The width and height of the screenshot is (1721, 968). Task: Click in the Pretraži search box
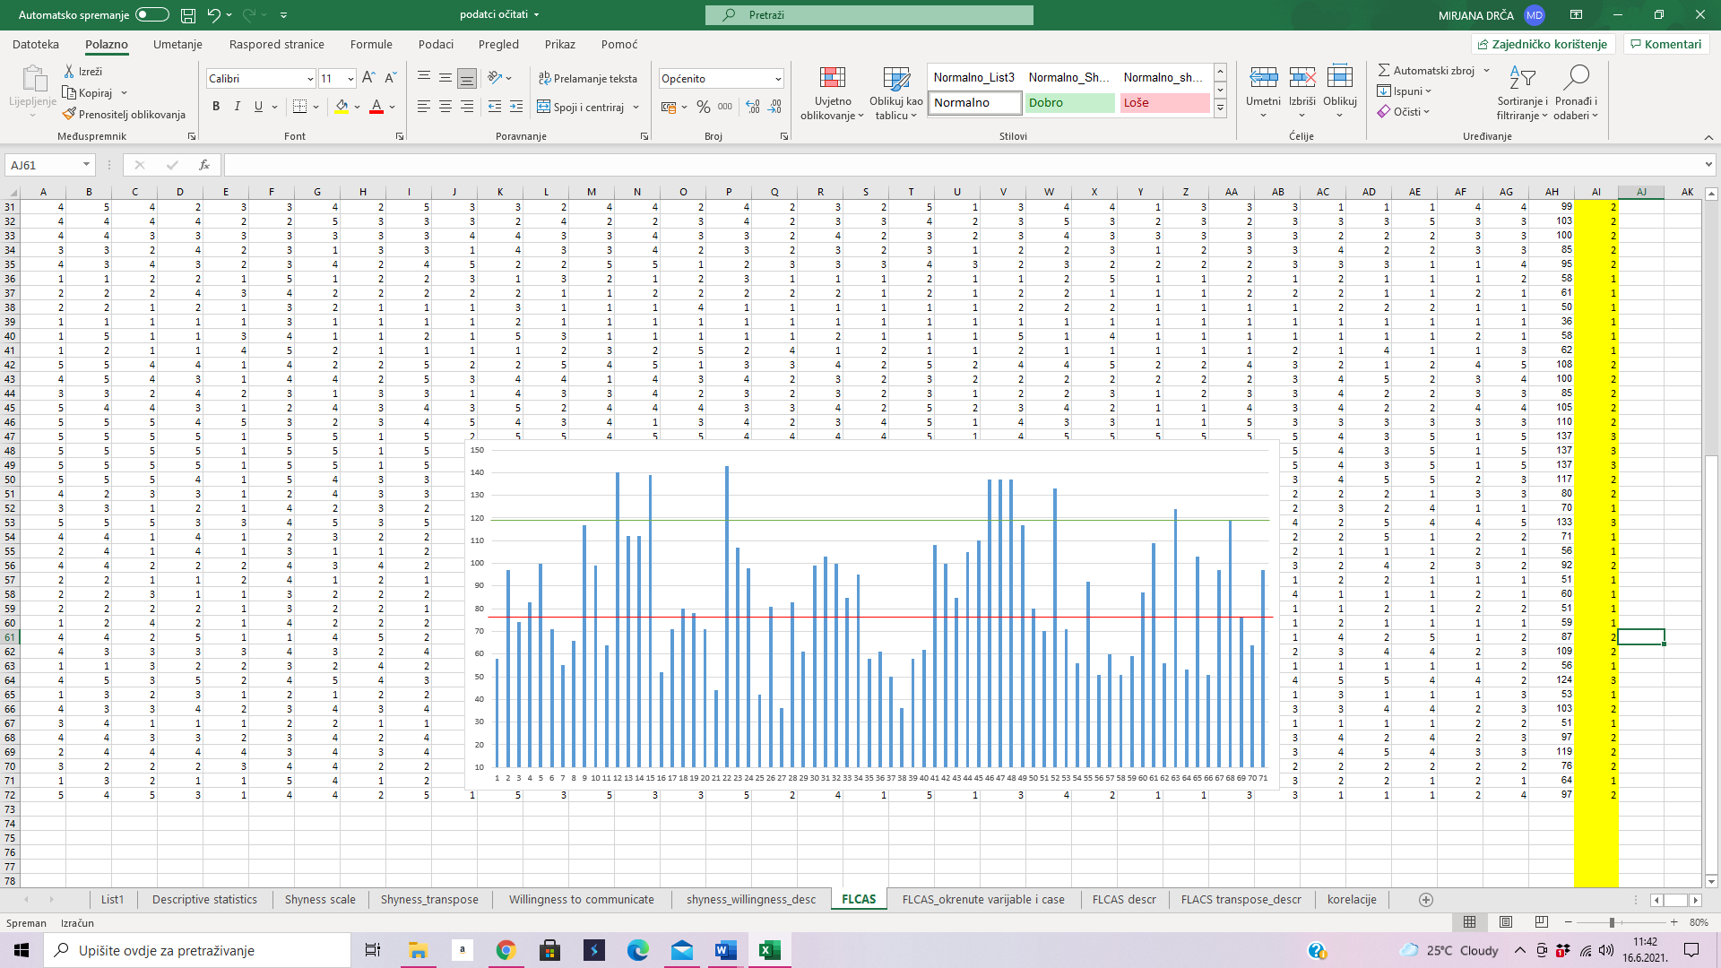[x=869, y=15]
